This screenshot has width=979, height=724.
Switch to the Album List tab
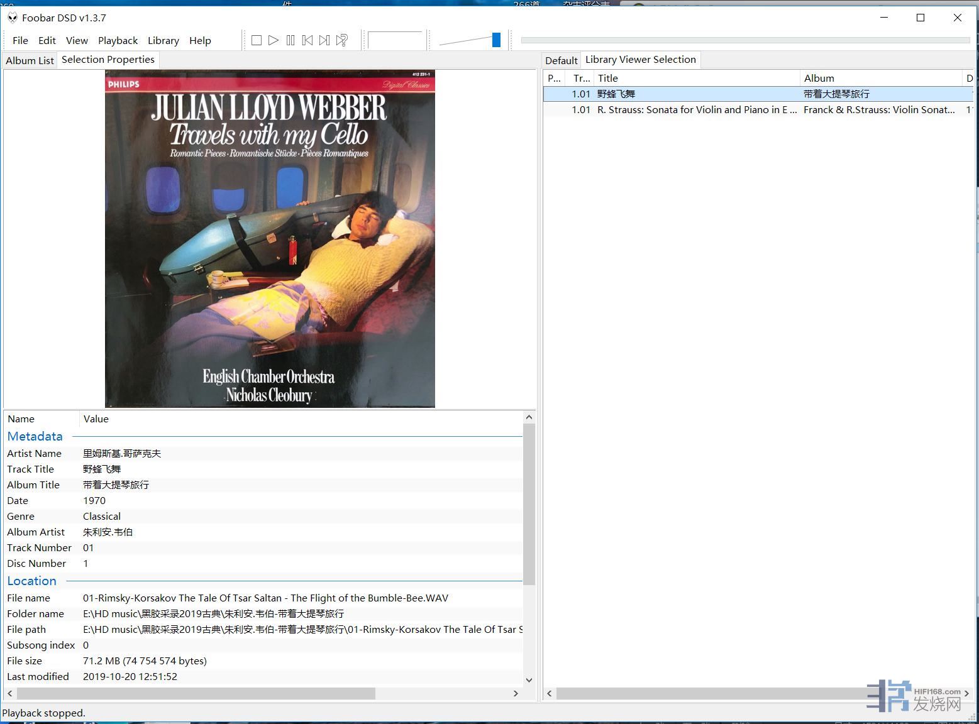pyautogui.click(x=30, y=60)
